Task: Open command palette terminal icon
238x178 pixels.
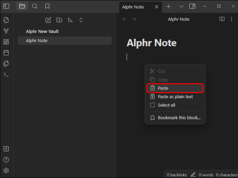Action: (6, 74)
